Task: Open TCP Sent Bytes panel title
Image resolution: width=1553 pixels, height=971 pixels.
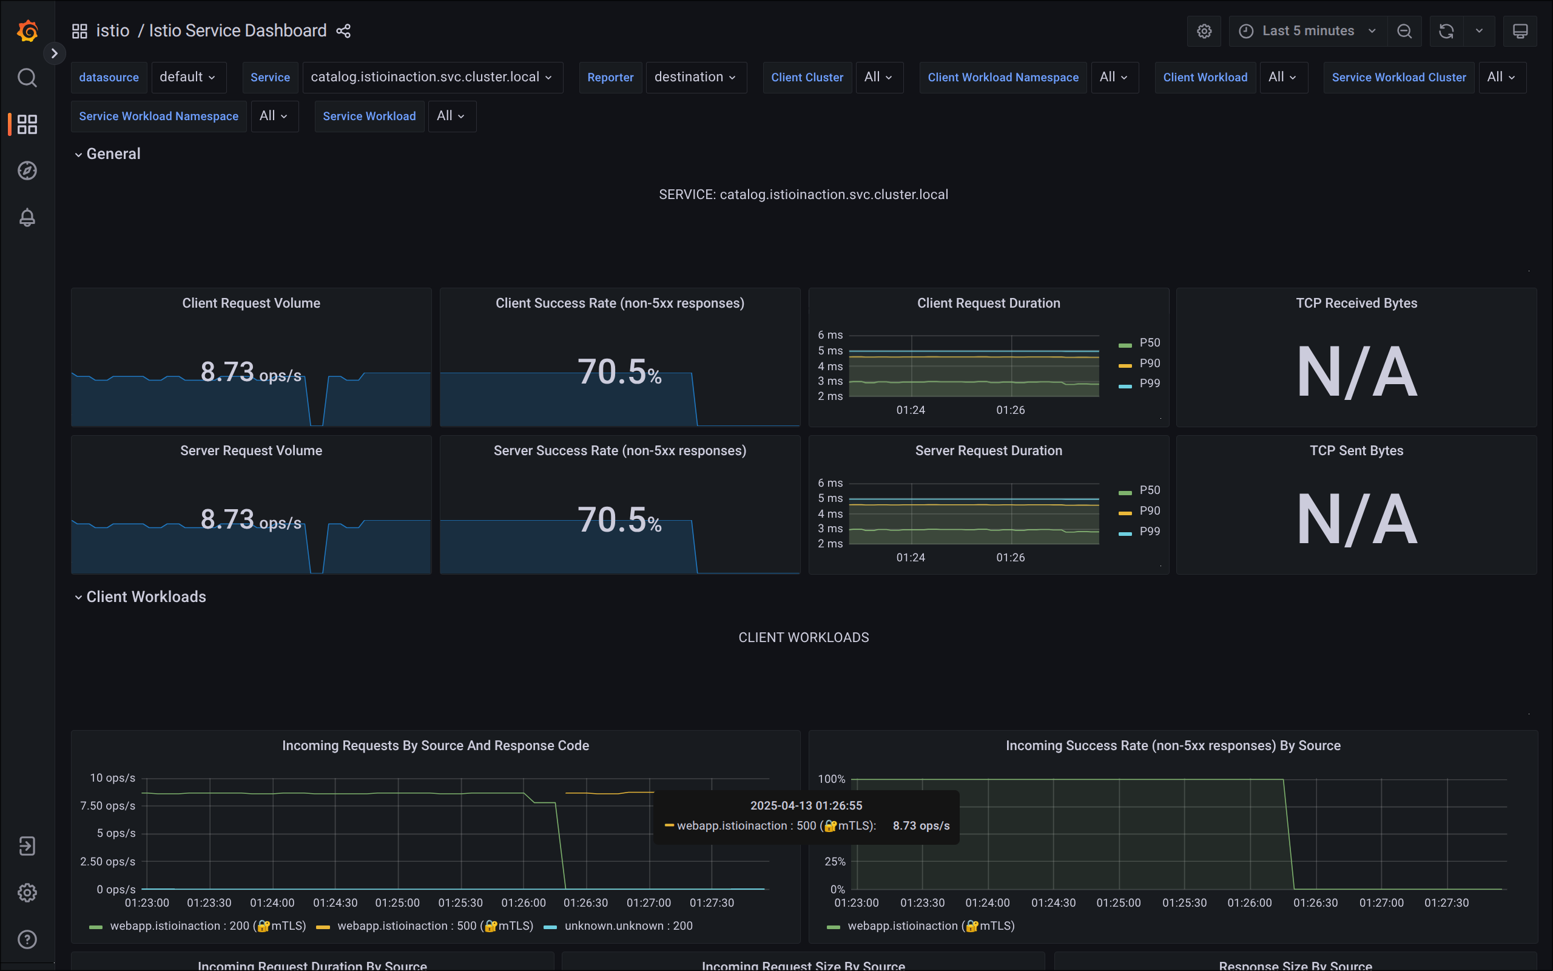Action: [x=1356, y=451]
